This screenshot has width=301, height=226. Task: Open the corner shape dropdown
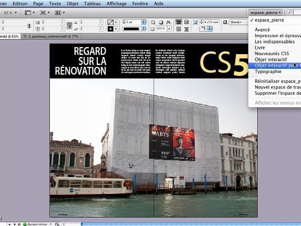206,29
